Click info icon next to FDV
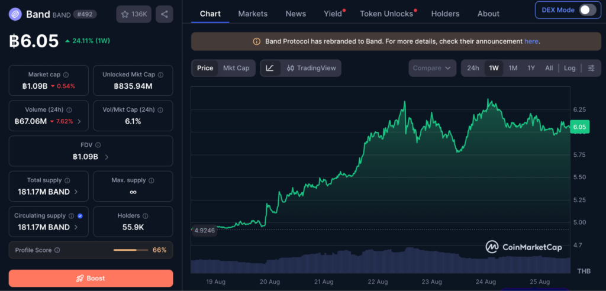 (x=98, y=145)
